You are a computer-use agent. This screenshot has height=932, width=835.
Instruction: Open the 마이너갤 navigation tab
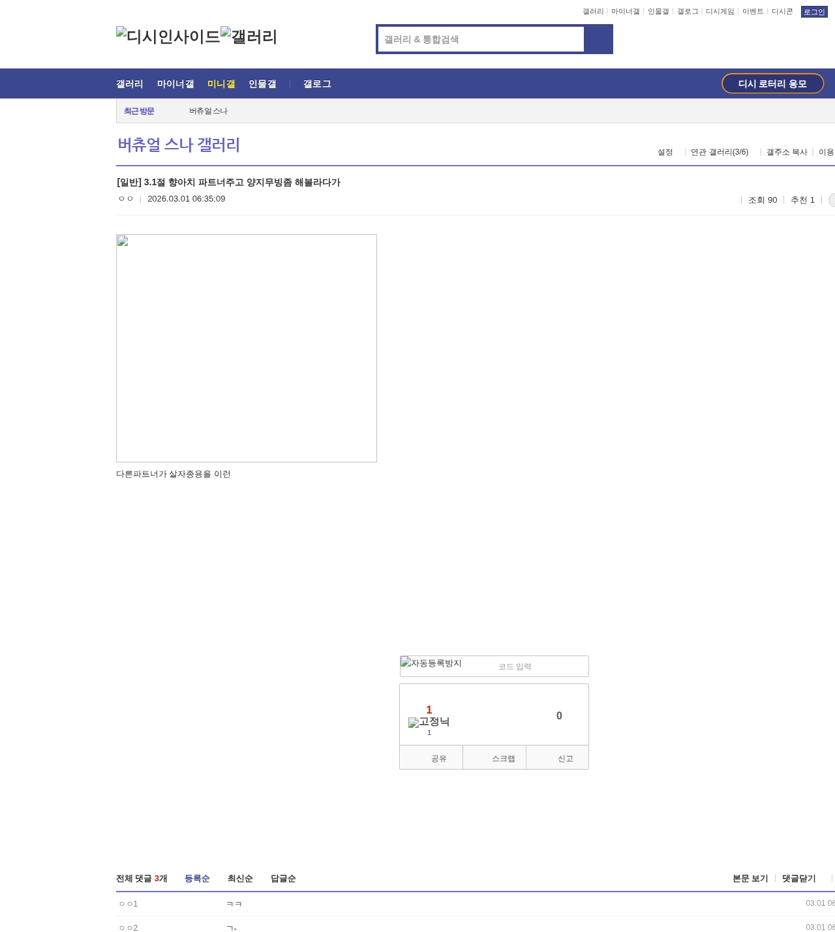tap(175, 83)
